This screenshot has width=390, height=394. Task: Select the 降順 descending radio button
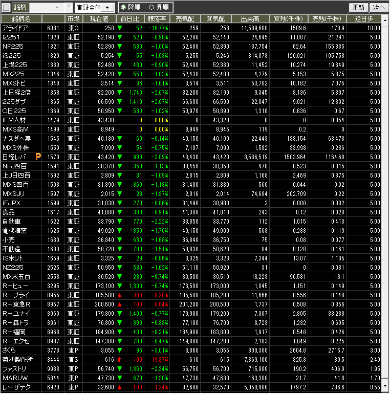point(123,8)
